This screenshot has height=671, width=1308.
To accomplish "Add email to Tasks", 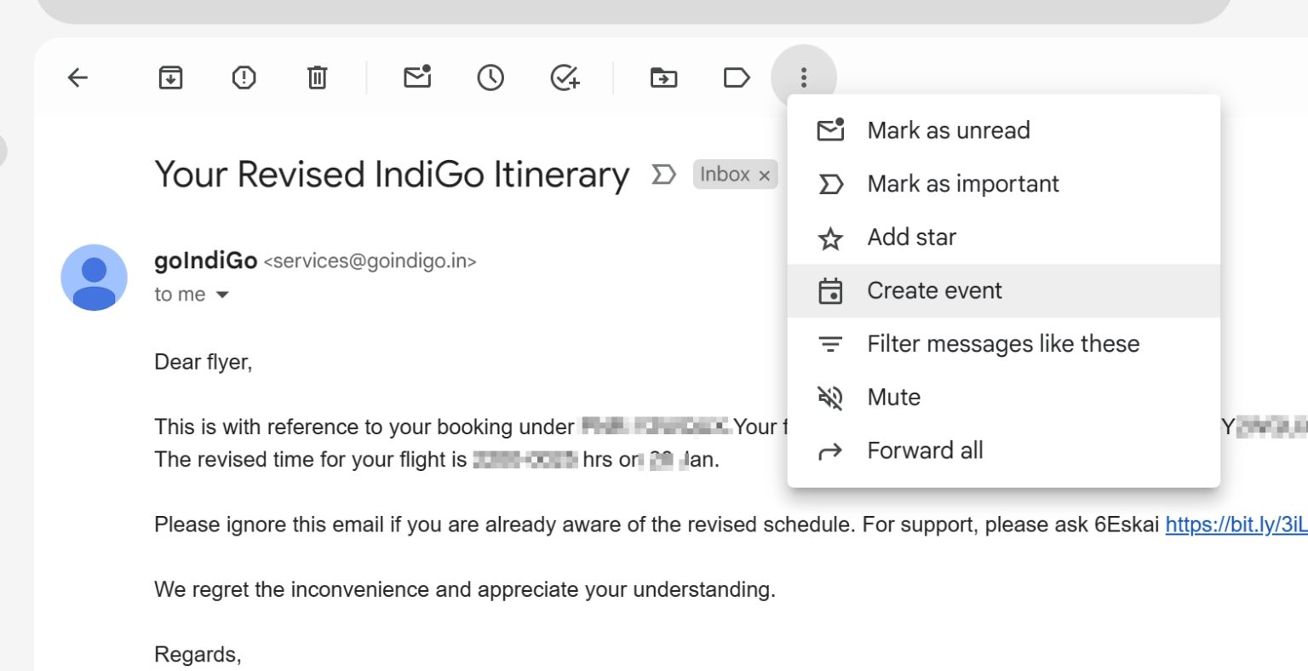I will 565,78.
